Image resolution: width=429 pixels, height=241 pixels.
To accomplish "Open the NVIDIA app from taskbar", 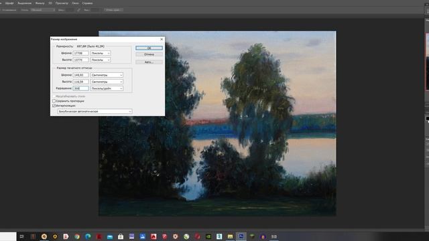I will point(208,236).
